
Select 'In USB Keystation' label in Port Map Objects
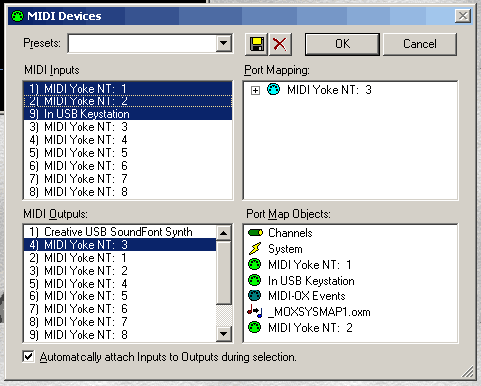click(x=311, y=281)
